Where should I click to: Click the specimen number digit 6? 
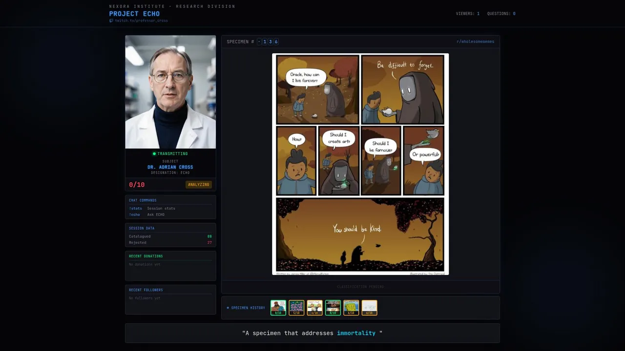coord(276,41)
